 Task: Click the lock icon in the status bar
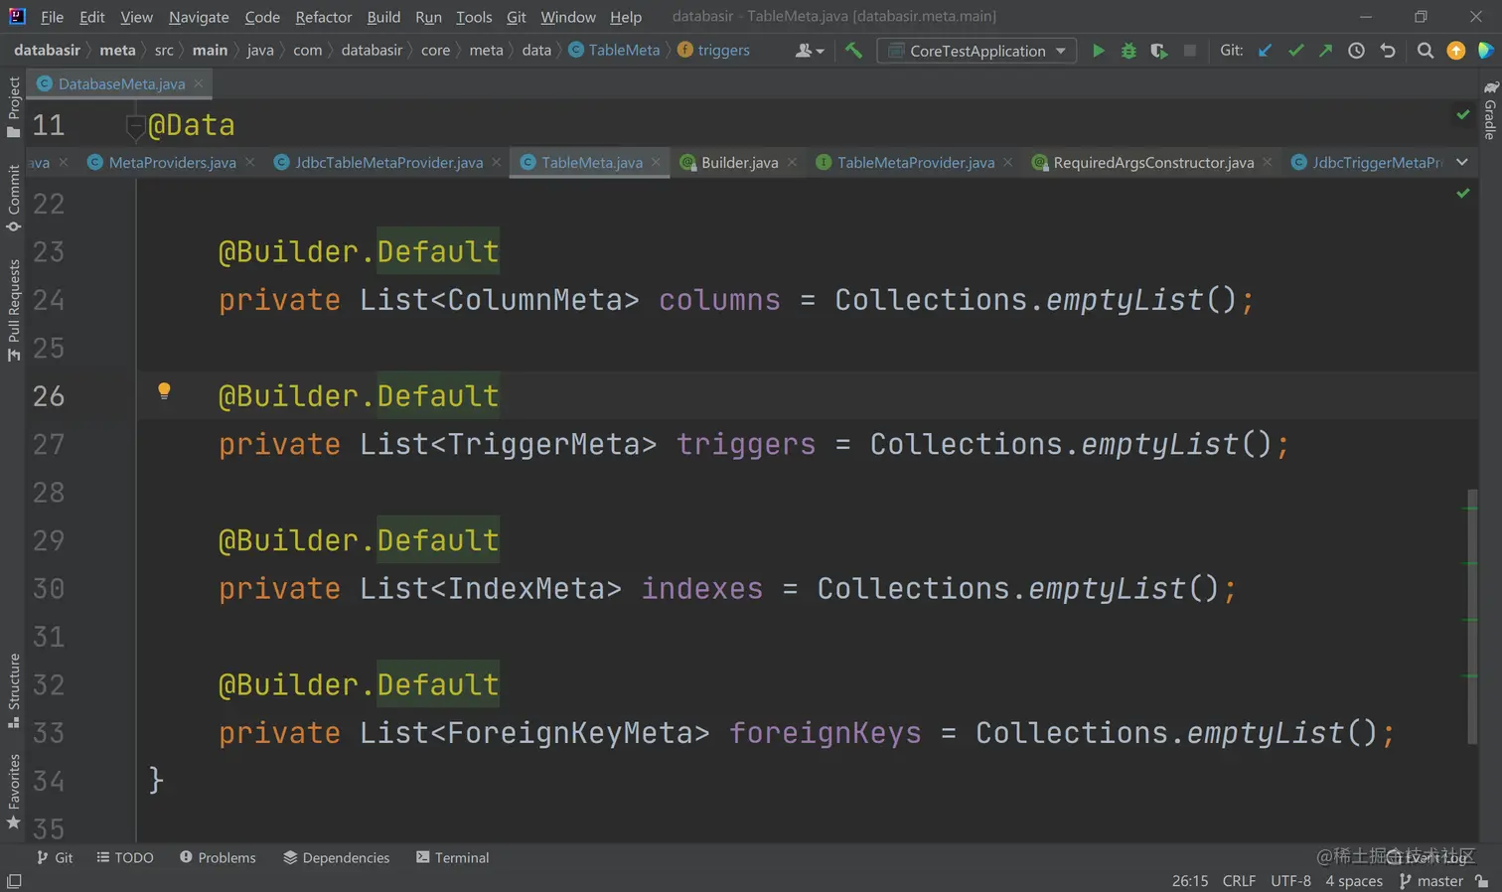pyautogui.click(x=1482, y=881)
